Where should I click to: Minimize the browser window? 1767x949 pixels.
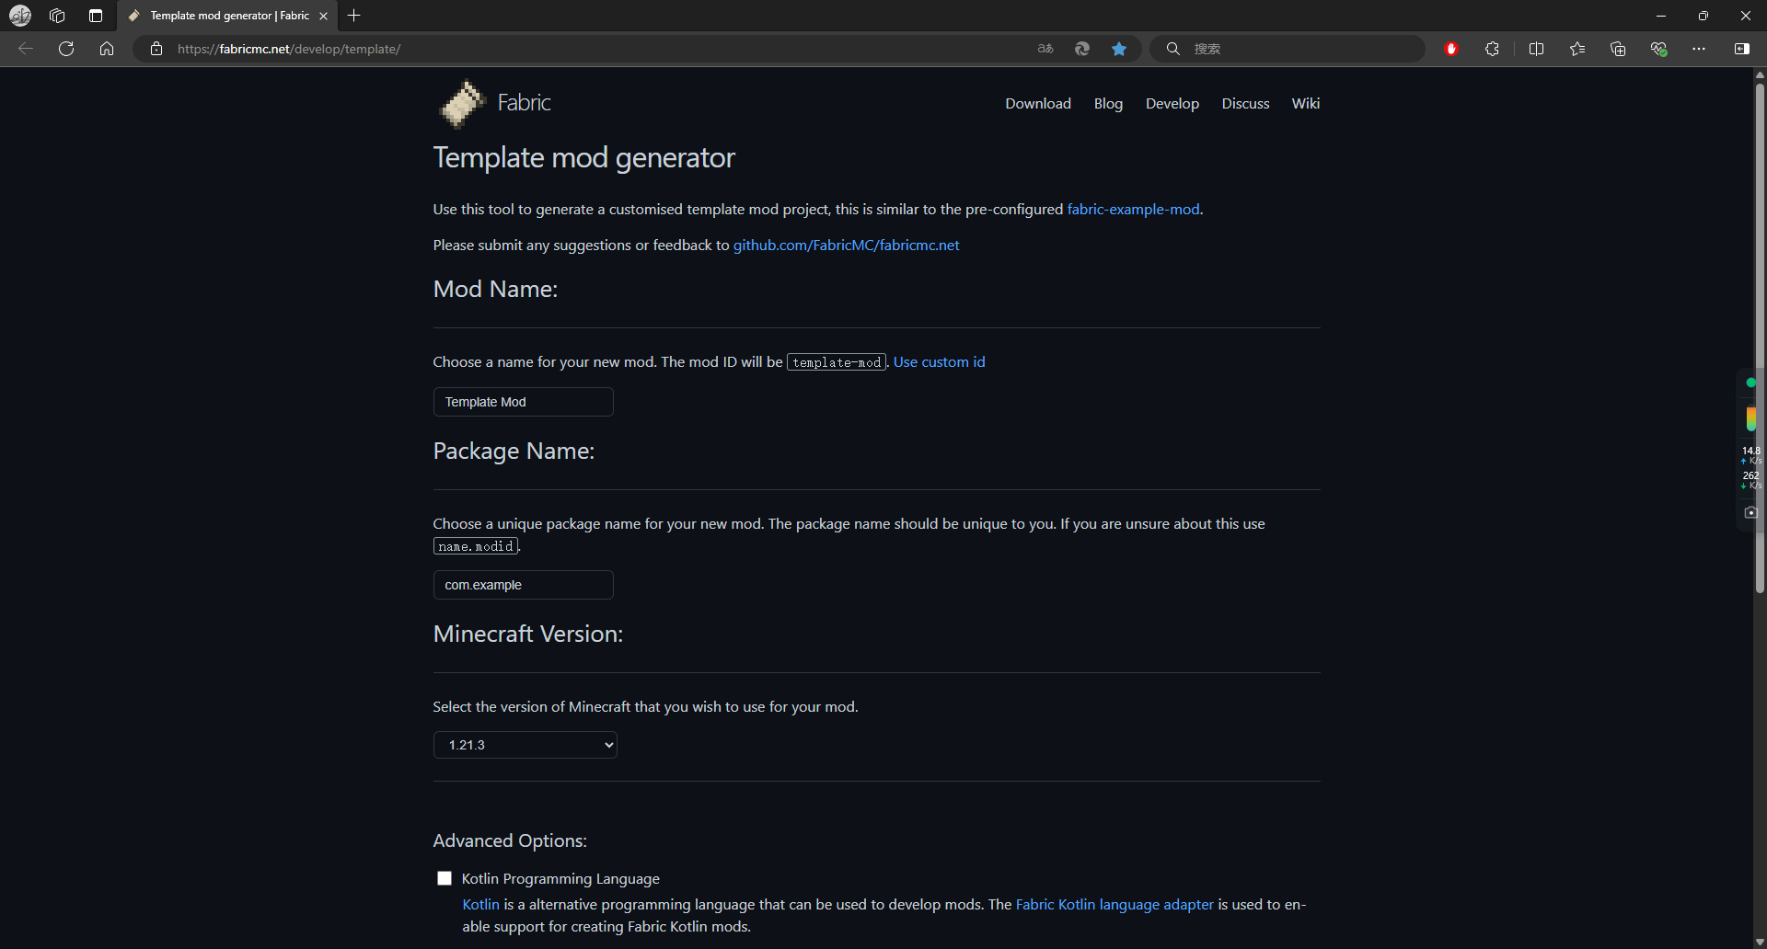1661,16
